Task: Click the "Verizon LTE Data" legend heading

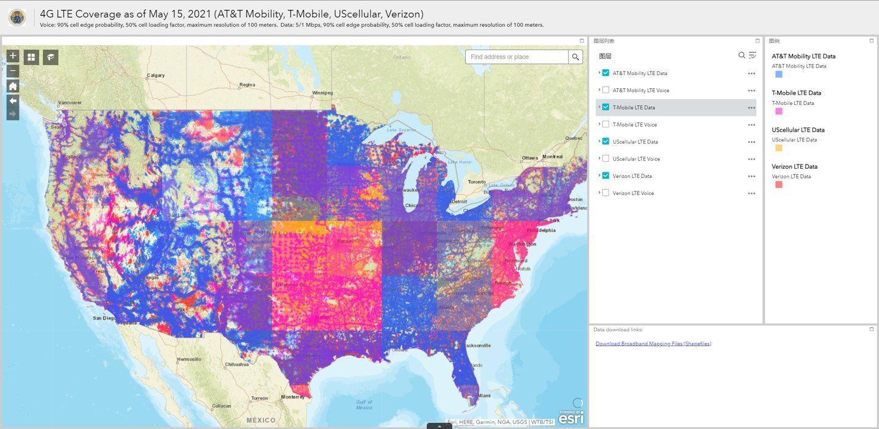Action: [x=794, y=166]
